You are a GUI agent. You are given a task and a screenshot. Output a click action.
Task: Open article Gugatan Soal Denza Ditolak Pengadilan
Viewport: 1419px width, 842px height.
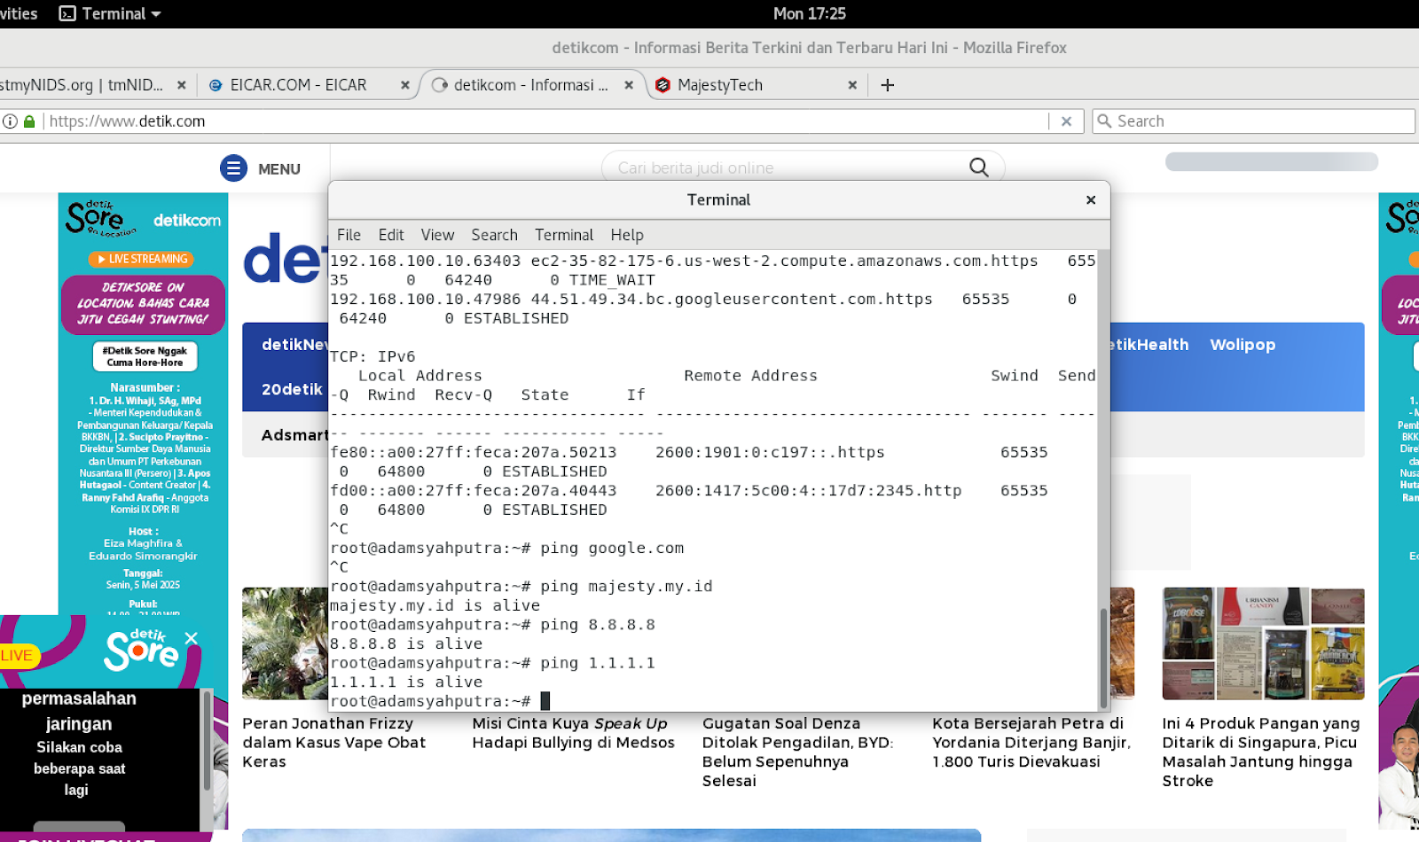pos(797,752)
